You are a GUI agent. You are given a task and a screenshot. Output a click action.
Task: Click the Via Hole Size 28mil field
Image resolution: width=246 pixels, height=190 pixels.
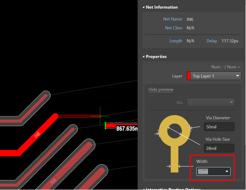pyautogui.click(x=219, y=148)
